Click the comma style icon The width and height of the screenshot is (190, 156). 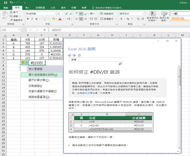click(132, 19)
